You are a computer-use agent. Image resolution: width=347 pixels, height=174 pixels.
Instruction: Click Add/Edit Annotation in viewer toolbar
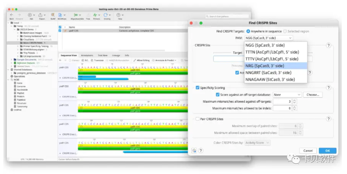pos(118,60)
